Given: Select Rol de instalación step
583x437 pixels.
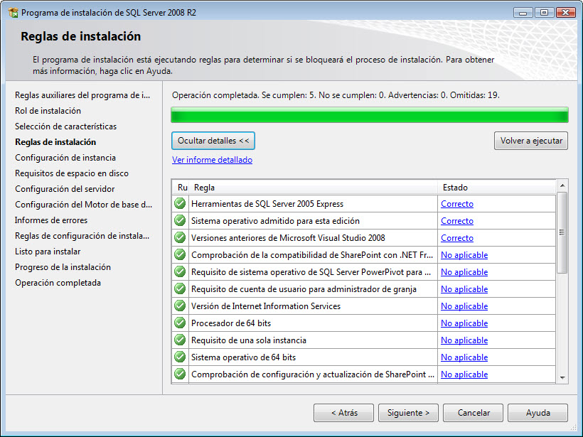Looking at the screenshot, I should pyautogui.click(x=48, y=111).
